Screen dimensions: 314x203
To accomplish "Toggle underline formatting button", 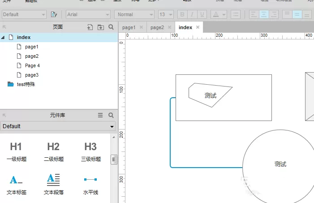I will (x=202, y=14).
